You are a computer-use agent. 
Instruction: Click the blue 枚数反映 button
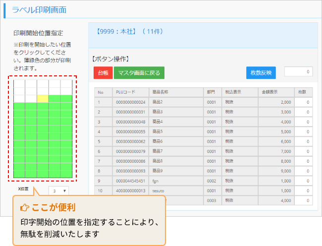coord(261,73)
